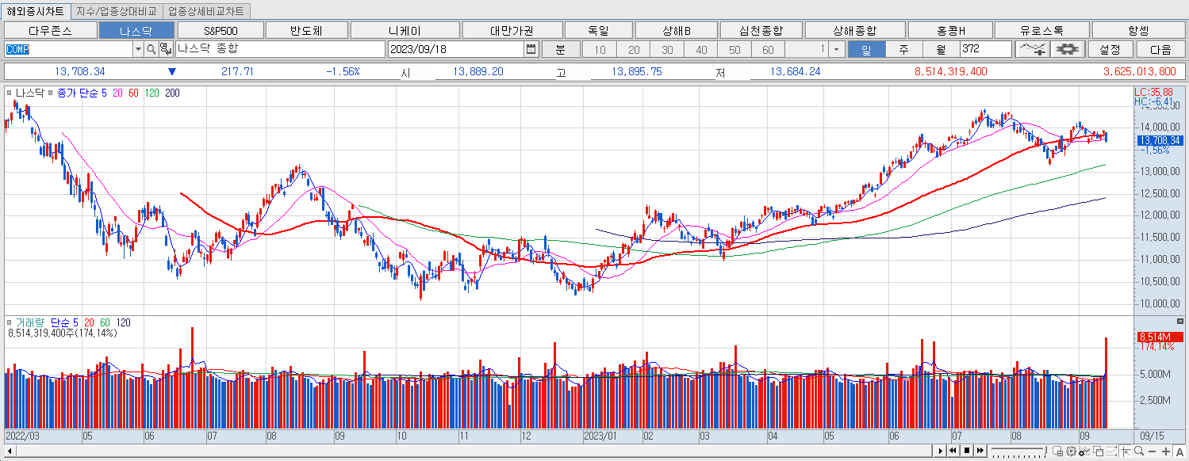Select 40-minute interval button
The width and height of the screenshot is (1189, 461).
tap(700, 49)
